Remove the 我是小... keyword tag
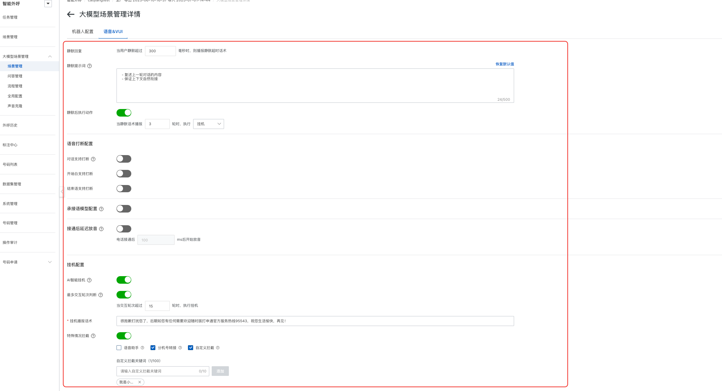Image resolution: width=722 pixels, height=391 pixels. (x=140, y=382)
